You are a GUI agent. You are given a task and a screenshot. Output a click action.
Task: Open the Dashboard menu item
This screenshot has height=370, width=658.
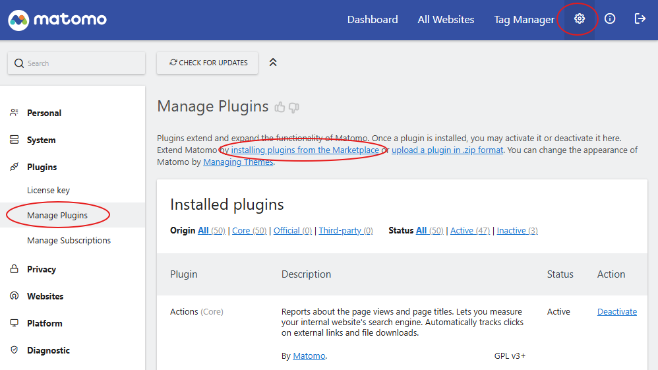[373, 20]
